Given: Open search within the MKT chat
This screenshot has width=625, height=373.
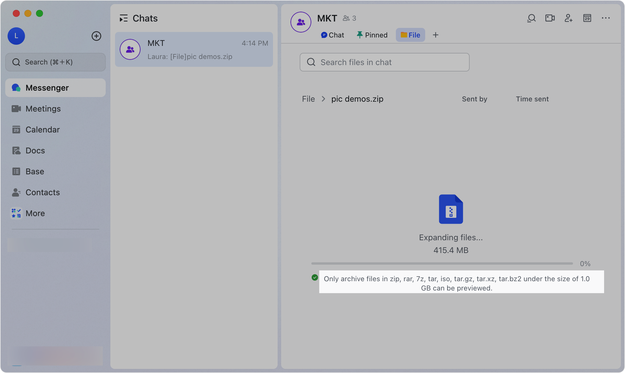Looking at the screenshot, I should tap(531, 18).
